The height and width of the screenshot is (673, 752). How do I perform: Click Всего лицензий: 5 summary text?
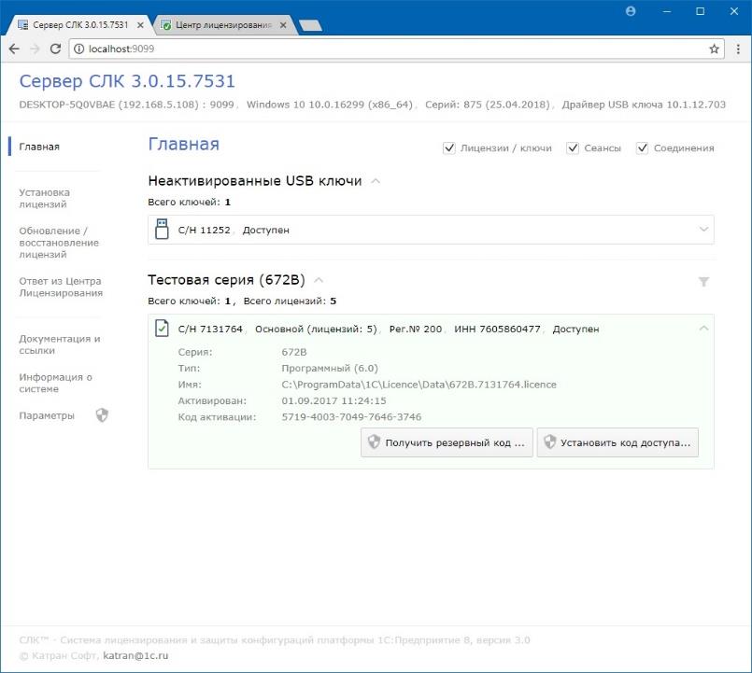(290, 301)
